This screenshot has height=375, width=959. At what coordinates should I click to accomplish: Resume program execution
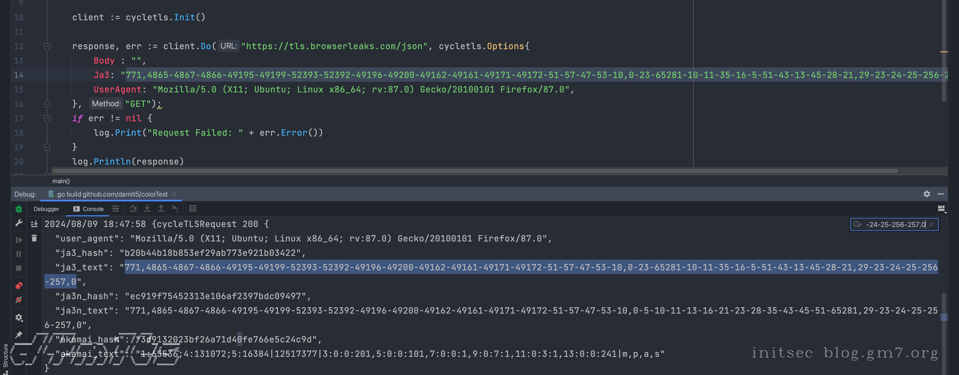point(19,240)
